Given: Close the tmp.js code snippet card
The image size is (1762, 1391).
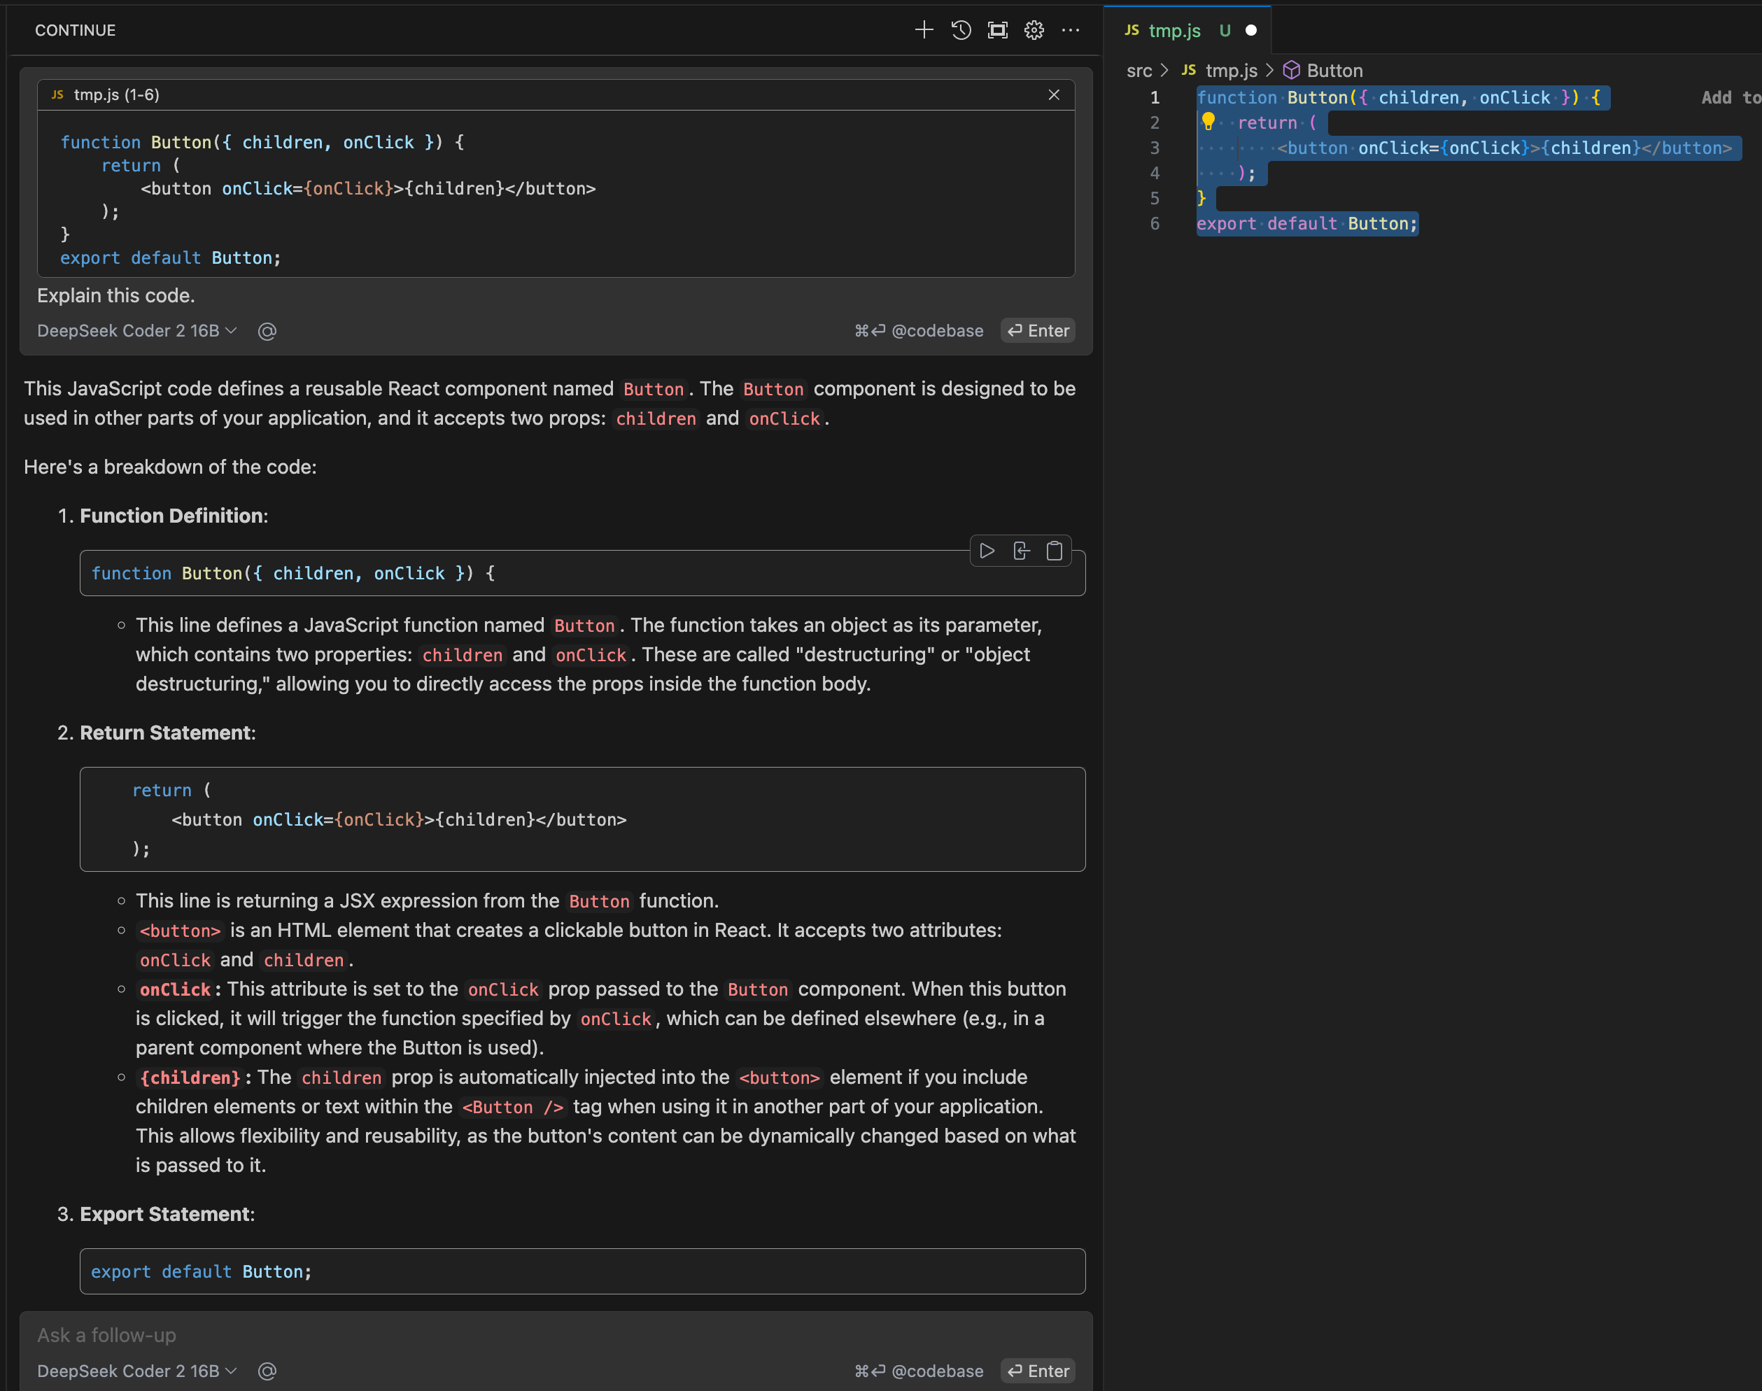Looking at the screenshot, I should pos(1053,95).
